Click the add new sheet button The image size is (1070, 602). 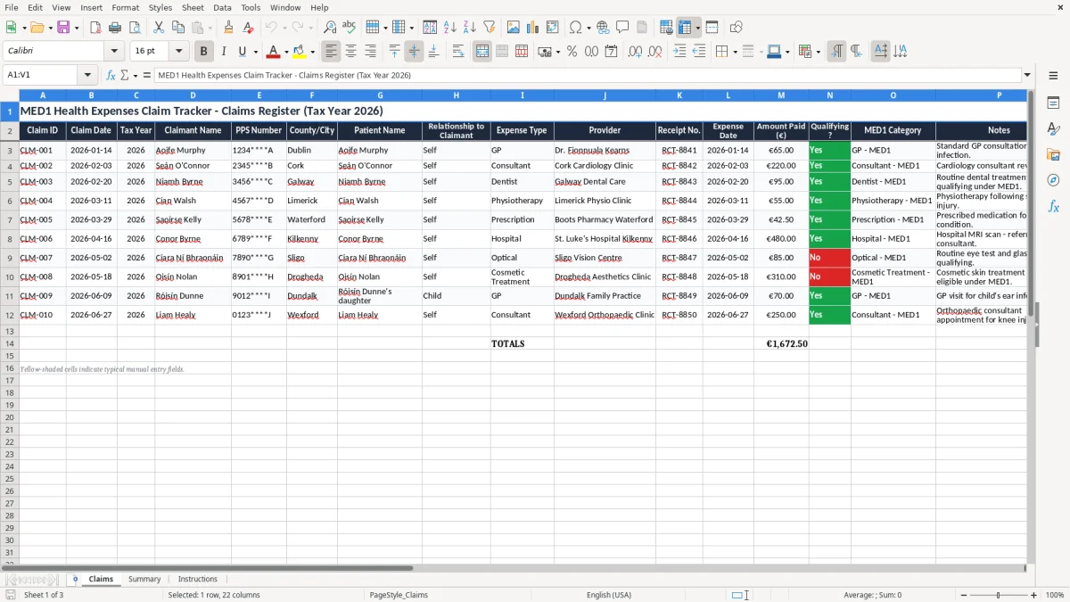click(x=76, y=579)
